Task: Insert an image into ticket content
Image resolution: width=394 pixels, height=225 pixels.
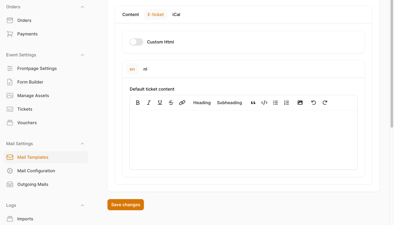Action: (x=300, y=103)
